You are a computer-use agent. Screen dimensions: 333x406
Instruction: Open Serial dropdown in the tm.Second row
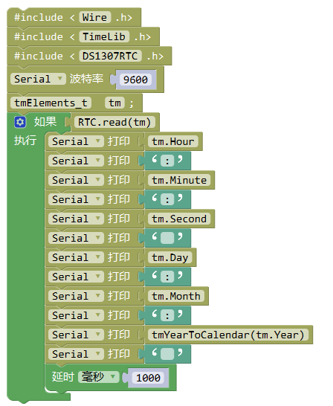tap(76, 219)
